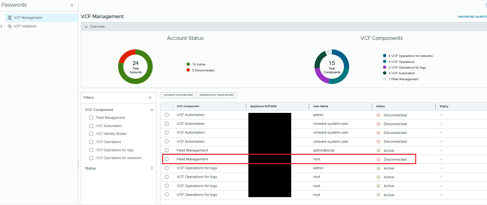The image size is (487, 205).
Task: Click the '1 Fleet Management' legend entry
Action: [x=403, y=79]
